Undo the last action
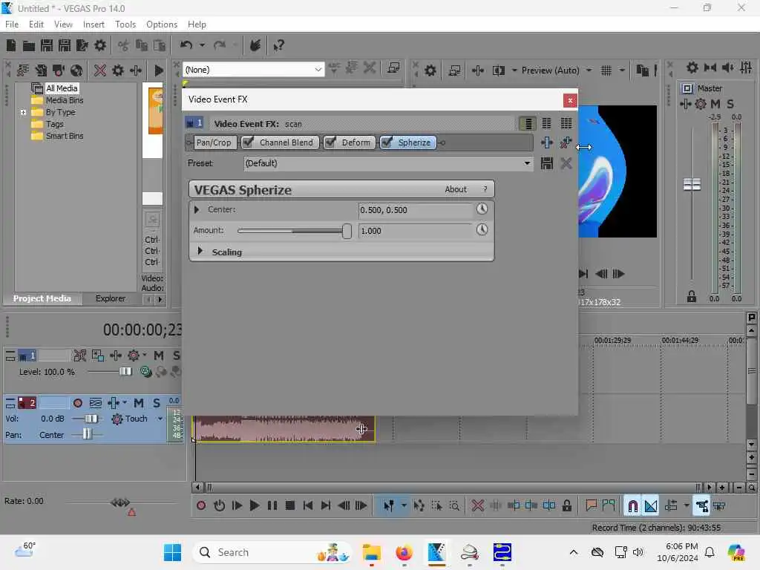 [x=186, y=45]
